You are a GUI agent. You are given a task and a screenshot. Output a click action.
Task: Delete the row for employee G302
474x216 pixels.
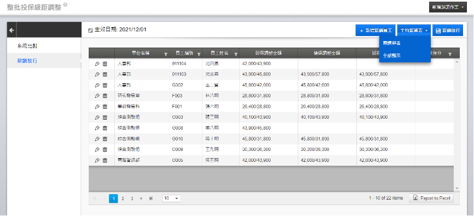[105, 85]
